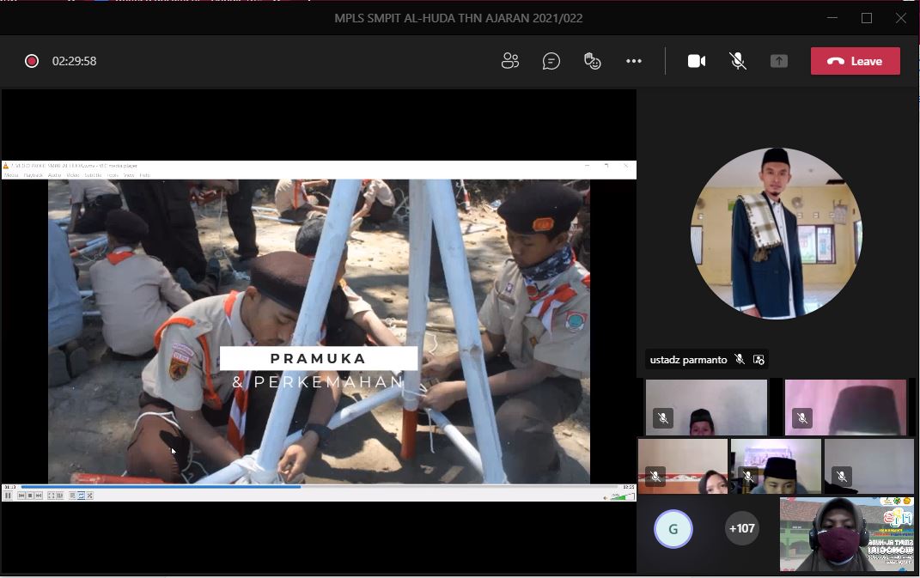This screenshot has height=578, width=920.
Task: Click the VLC pause button in shared video
Action: coord(9,496)
